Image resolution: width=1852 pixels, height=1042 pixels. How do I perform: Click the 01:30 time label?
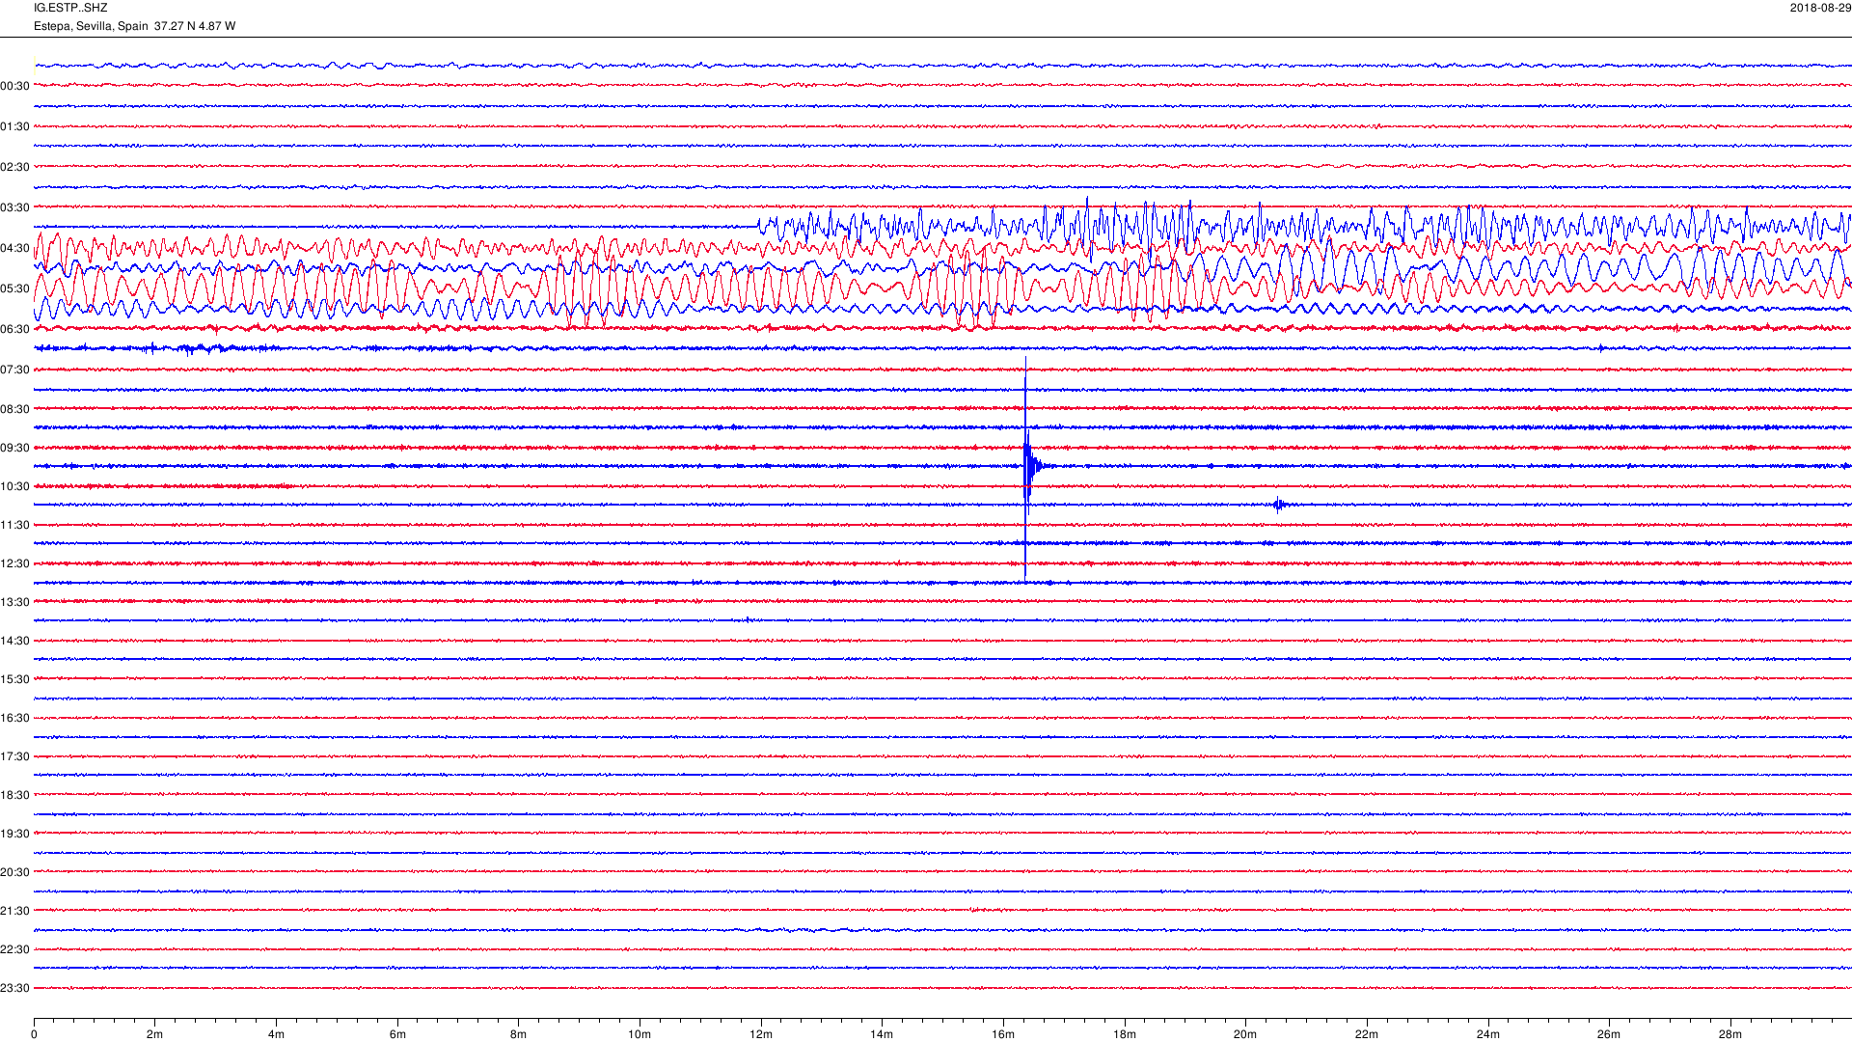pyautogui.click(x=14, y=126)
